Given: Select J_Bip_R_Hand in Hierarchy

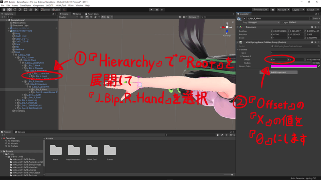Looking at the screenshot, I should click(x=41, y=89).
